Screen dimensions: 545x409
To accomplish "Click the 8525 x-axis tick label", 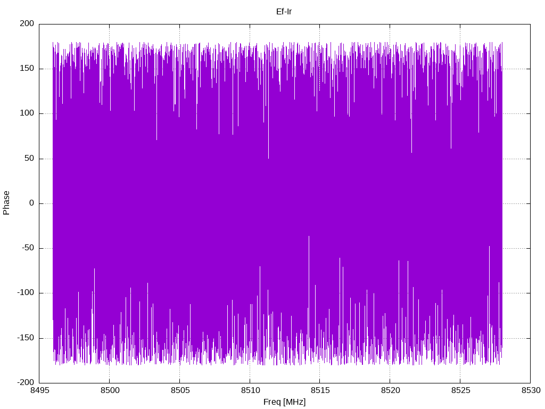I will coord(460,390).
